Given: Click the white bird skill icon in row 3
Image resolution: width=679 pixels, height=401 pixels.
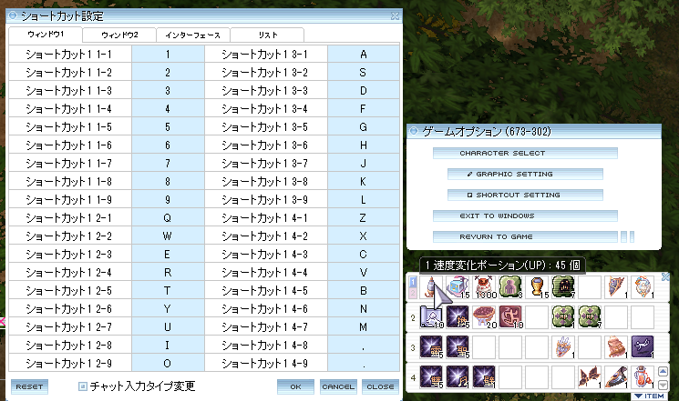Looking at the screenshot, I should point(643,347).
